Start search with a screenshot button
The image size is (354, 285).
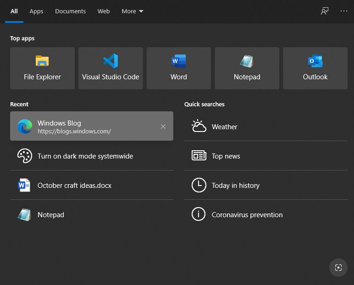point(338,268)
